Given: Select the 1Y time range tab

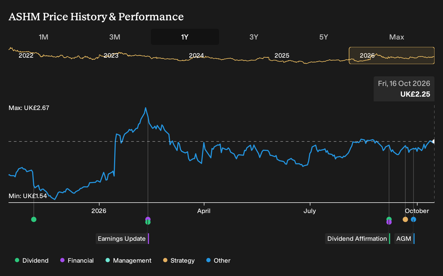Looking at the screenshot, I should tap(185, 37).
